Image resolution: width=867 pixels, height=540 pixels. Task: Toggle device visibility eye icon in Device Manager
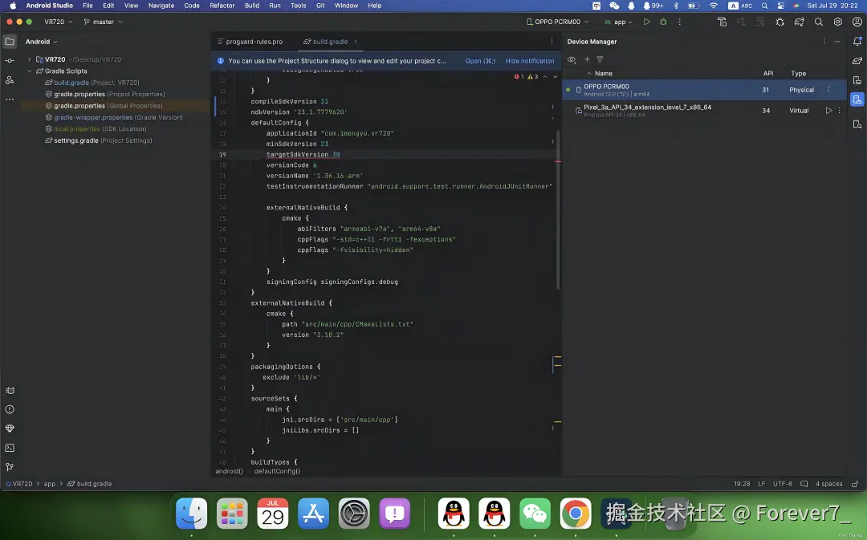click(572, 59)
